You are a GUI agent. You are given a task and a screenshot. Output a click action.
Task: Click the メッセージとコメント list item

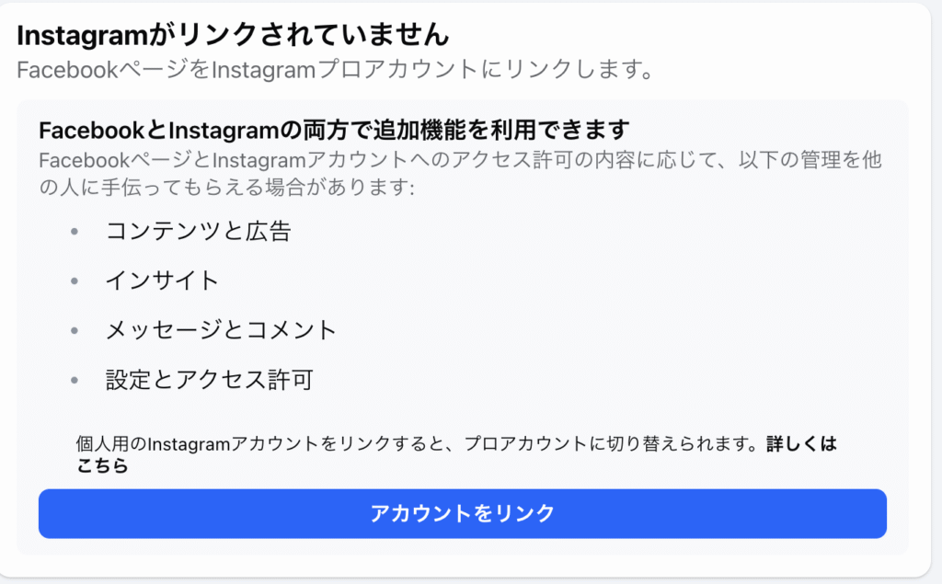(x=221, y=330)
